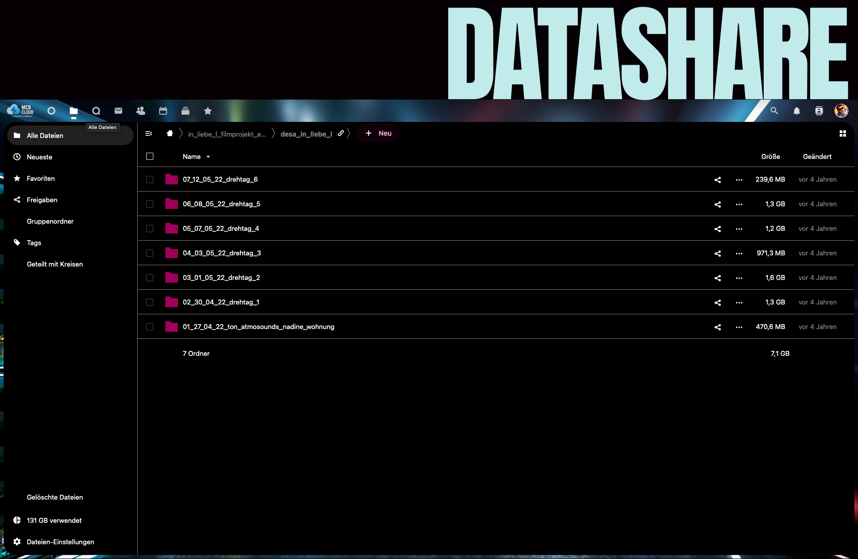
Task: Click the search magnifier icon
Action: point(774,111)
